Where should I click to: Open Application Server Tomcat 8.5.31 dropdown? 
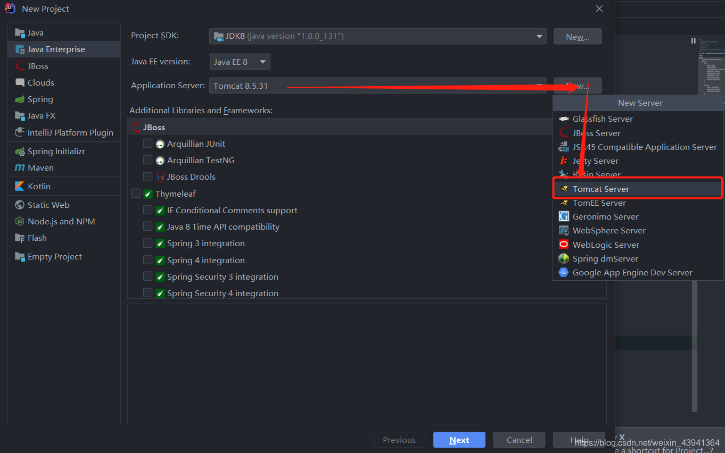tap(378, 86)
